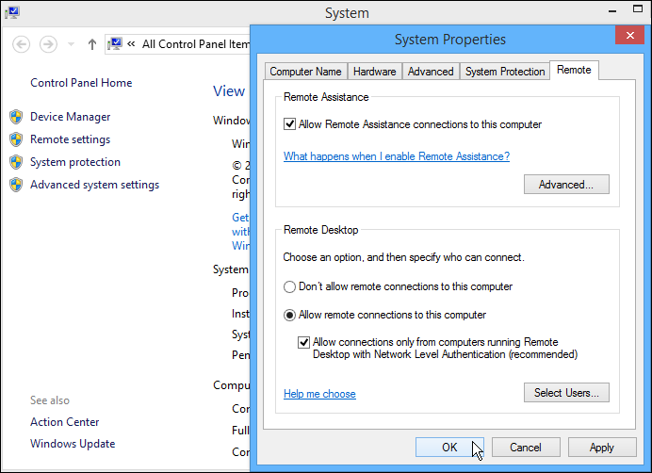The image size is (652, 473).
Task: Click the breadcrumb double-chevron in address bar
Action: tap(131, 43)
